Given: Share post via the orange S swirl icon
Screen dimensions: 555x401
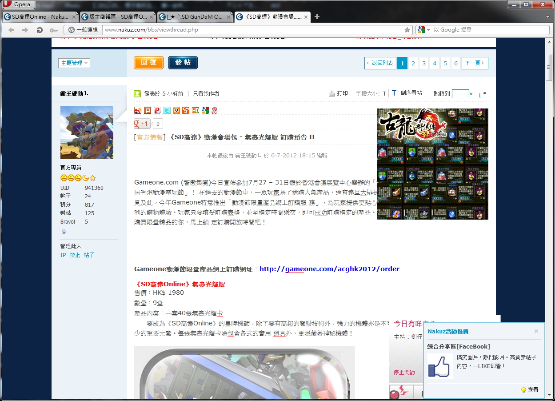Looking at the screenshot, I should point(186,110).
